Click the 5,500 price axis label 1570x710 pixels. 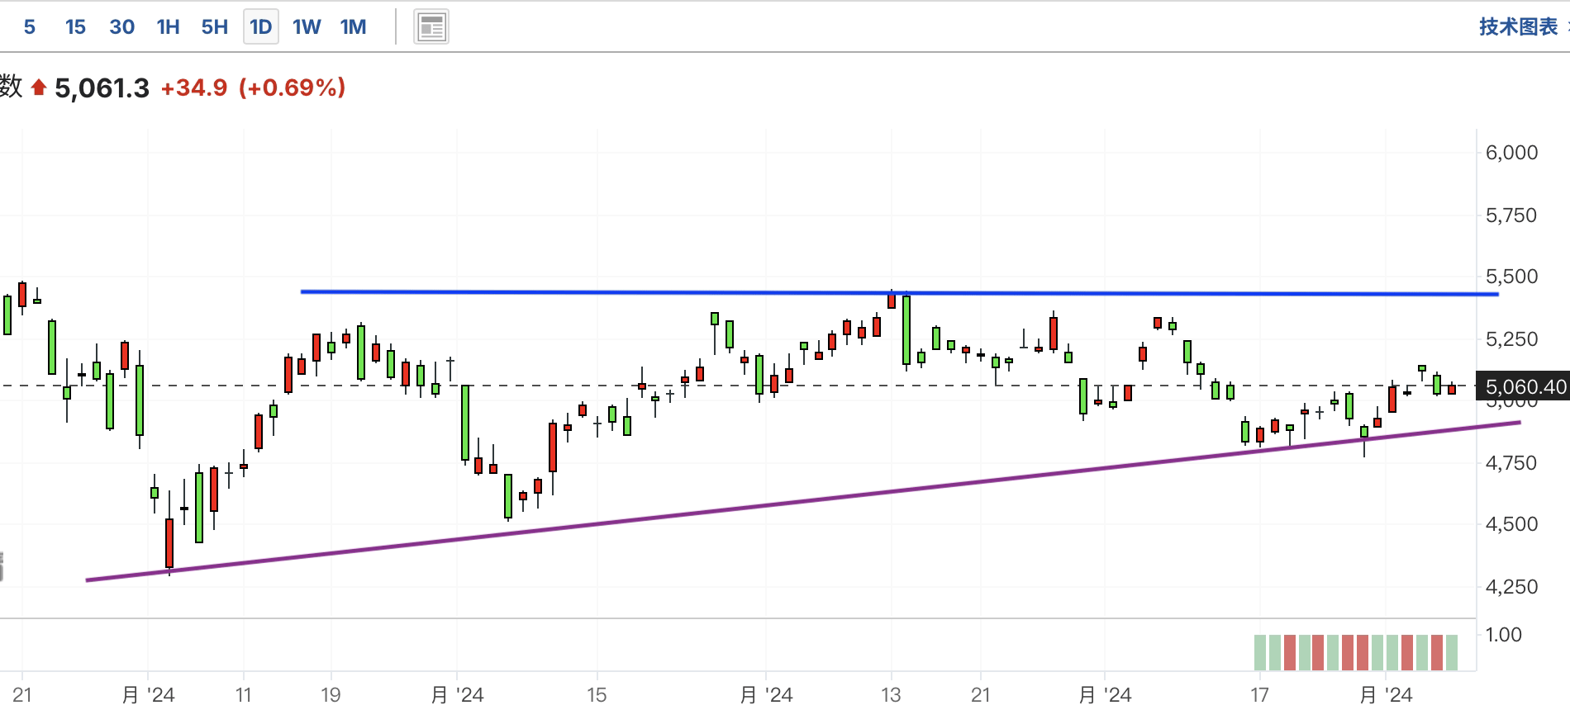pos(1511,277)
